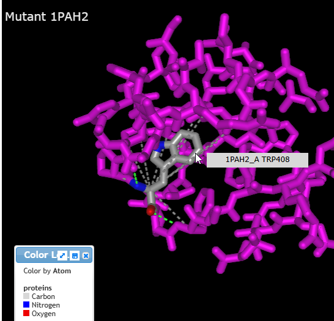Click the green dashed bond near backbone nitrogen

point(135,178)
